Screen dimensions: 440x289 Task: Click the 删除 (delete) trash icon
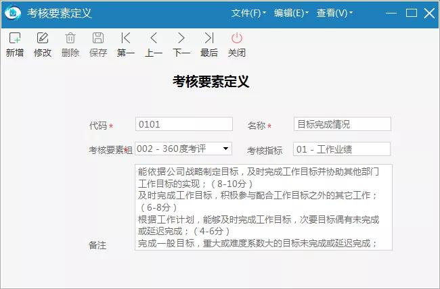70,38
